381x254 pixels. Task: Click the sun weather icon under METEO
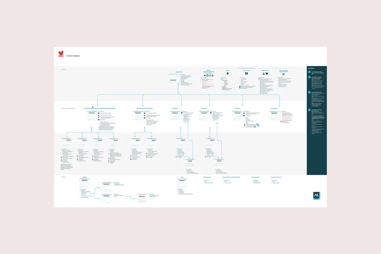[x=204, y=76]
